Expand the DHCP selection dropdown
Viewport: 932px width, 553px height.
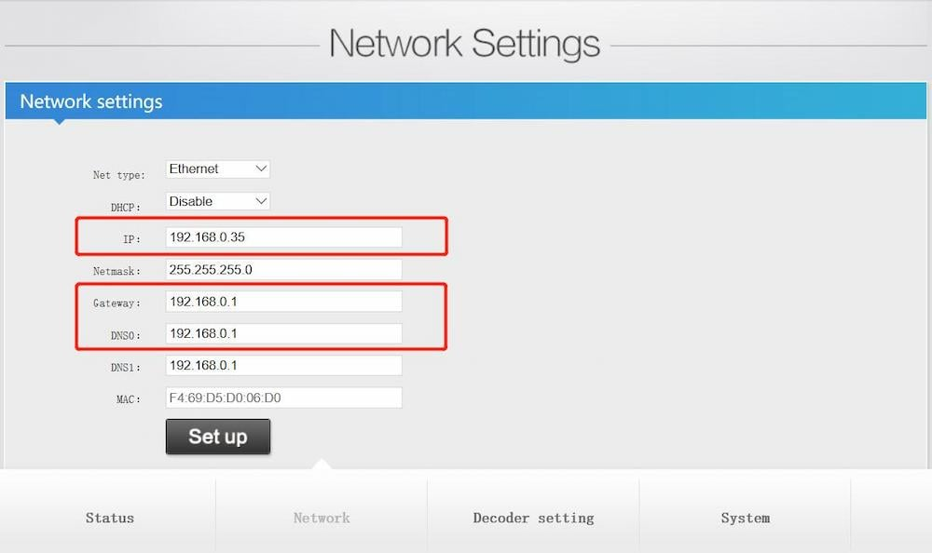[216, 201]
